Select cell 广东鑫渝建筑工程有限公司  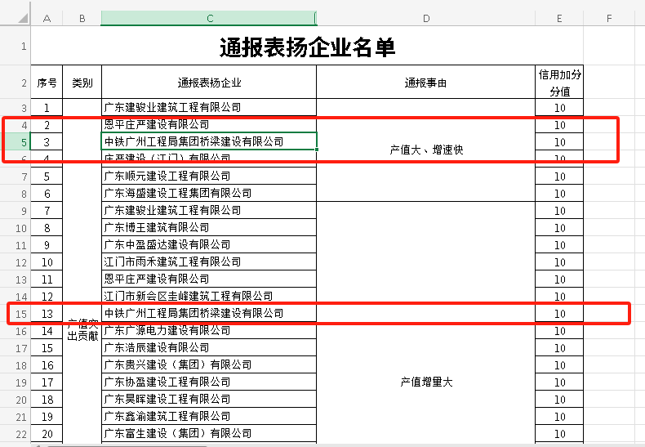tap(209, 416)
